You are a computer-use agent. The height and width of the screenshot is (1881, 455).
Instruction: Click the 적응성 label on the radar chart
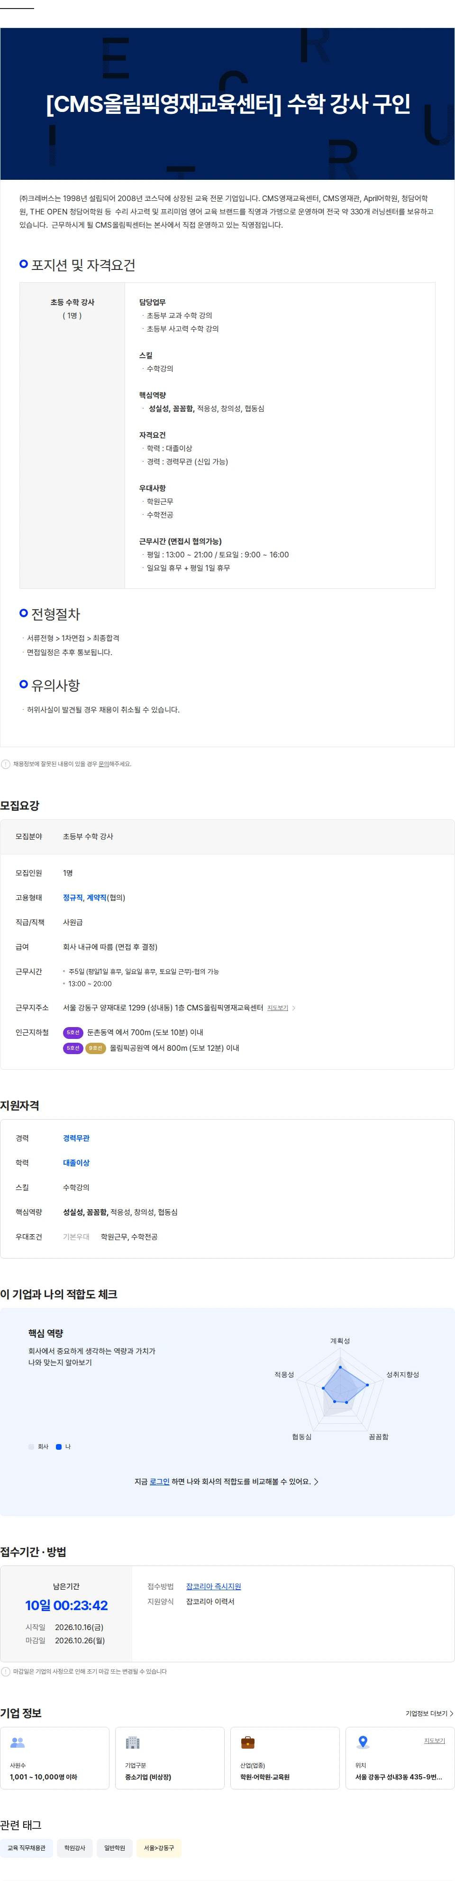pyautogui.click(x=284, y=1374)
